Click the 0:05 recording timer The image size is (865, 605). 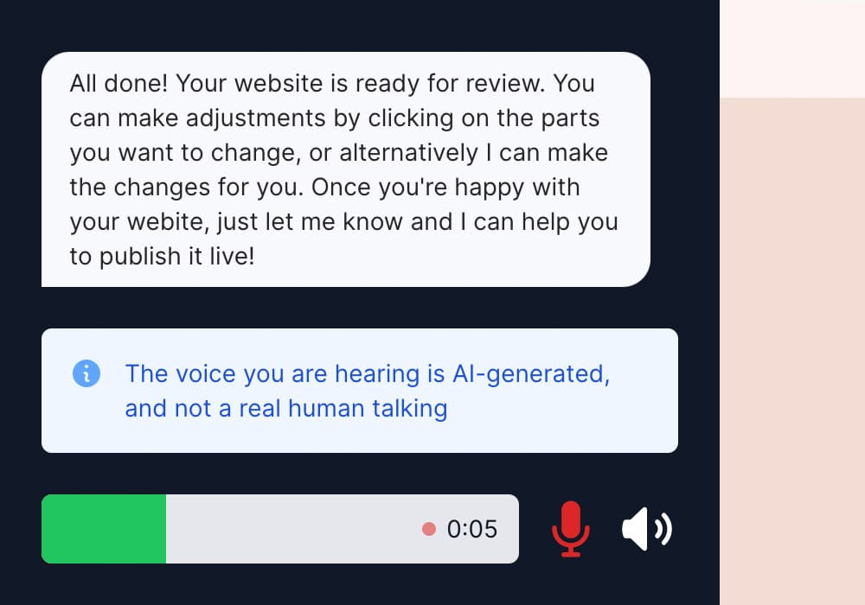pyautogui.click(x=471, y=529)
